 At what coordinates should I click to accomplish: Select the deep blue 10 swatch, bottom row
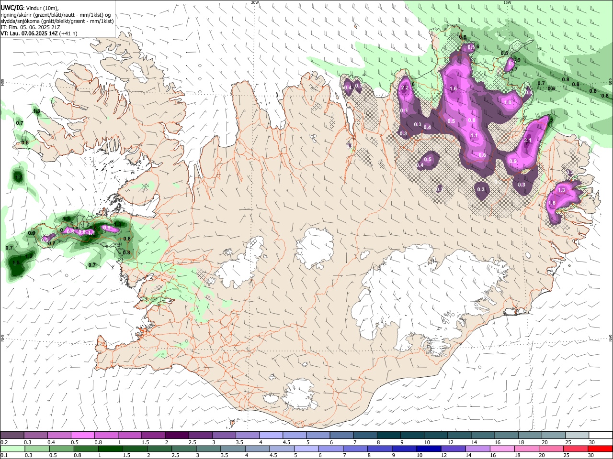[429, 448]
